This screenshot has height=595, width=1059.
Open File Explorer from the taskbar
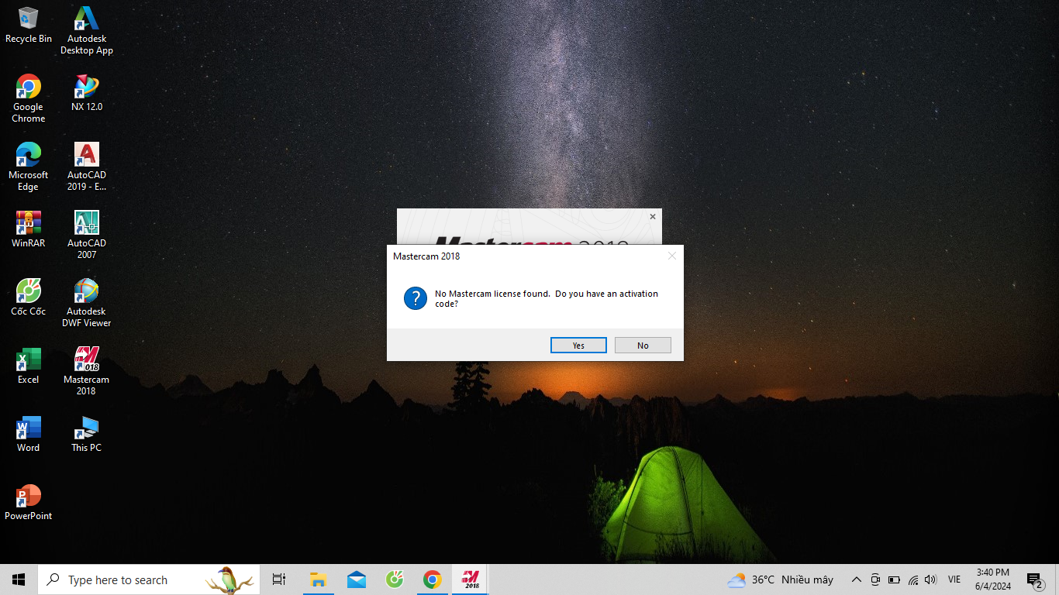(x=318, y=580)
